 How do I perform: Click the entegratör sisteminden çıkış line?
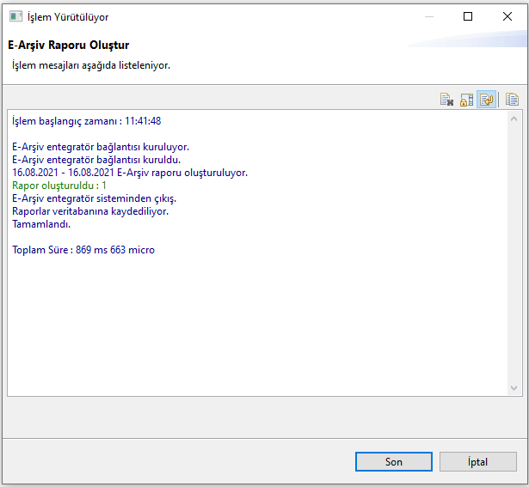pos(94,198)
